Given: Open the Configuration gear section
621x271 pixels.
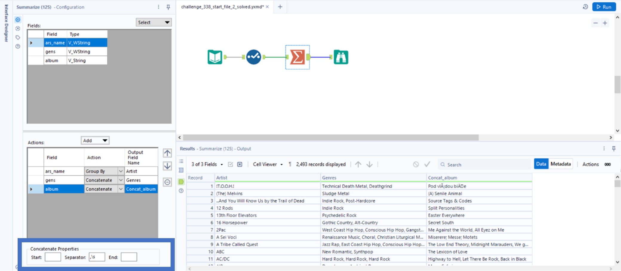Looking at the screenshot, I should click(x=18, y=20).
